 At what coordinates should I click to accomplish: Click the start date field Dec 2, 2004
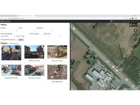[x=7, y=36]
